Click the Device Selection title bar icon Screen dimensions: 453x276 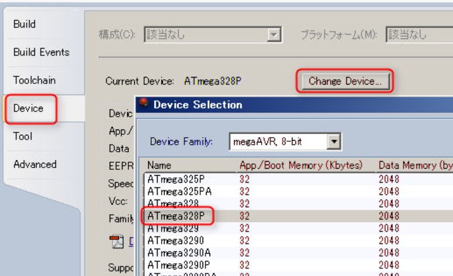click(144, 105)
